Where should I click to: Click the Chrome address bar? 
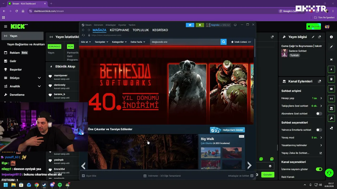click(x=153, y=11)
